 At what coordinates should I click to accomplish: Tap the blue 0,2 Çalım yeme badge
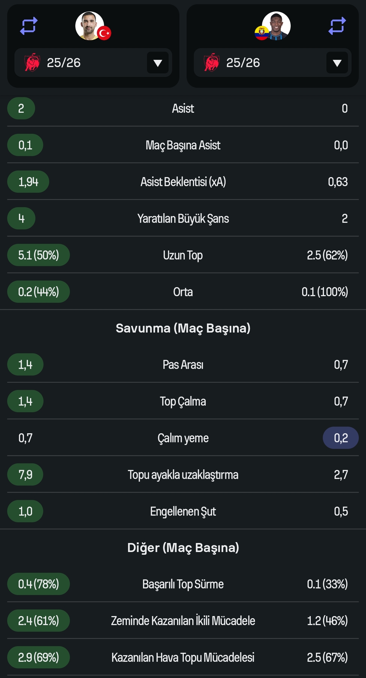[x=341, y=438]
